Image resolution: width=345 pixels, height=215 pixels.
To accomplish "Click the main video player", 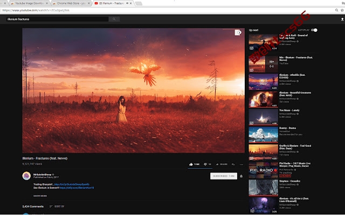I will coord(133,90).
